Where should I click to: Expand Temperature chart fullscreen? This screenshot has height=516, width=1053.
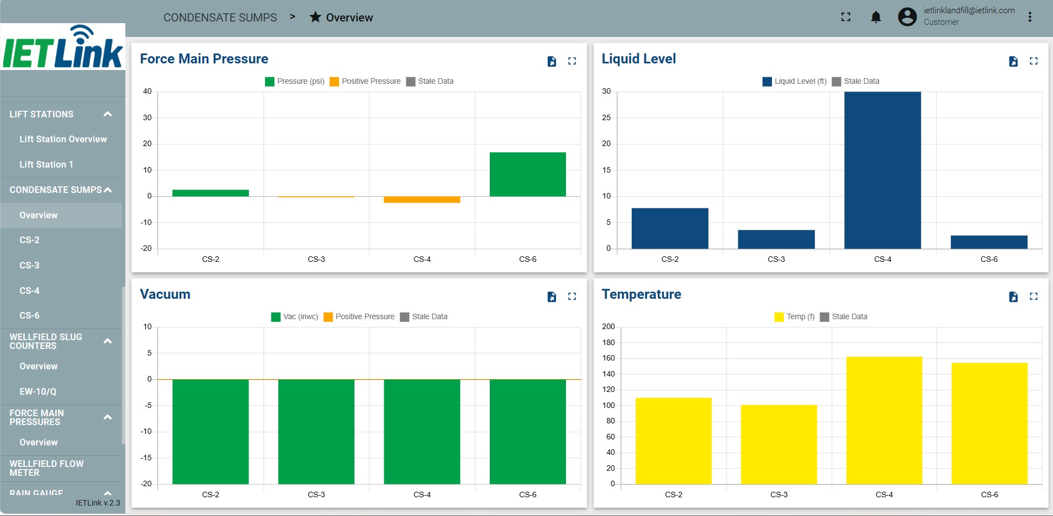[x=1034, y=297]
